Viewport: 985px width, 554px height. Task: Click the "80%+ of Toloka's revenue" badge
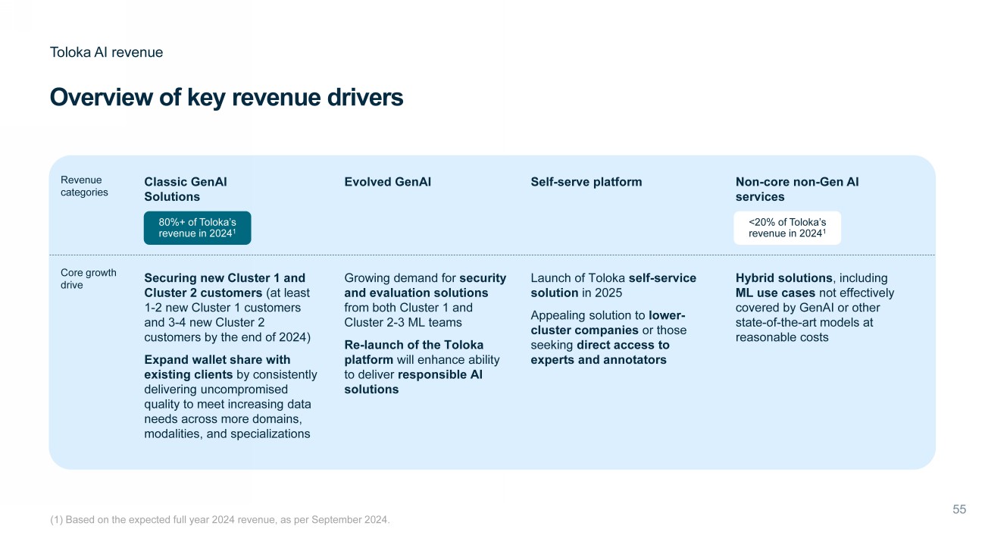197,227
